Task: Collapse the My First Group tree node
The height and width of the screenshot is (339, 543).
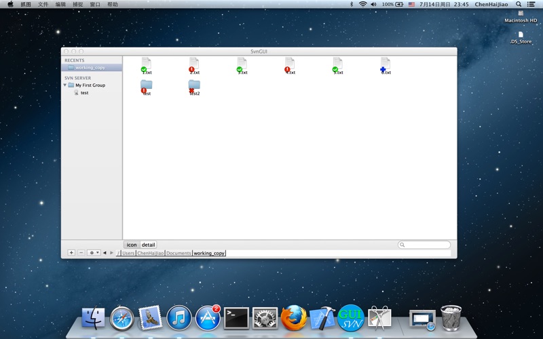Action: pyautogui.click(x=64, y=85)
